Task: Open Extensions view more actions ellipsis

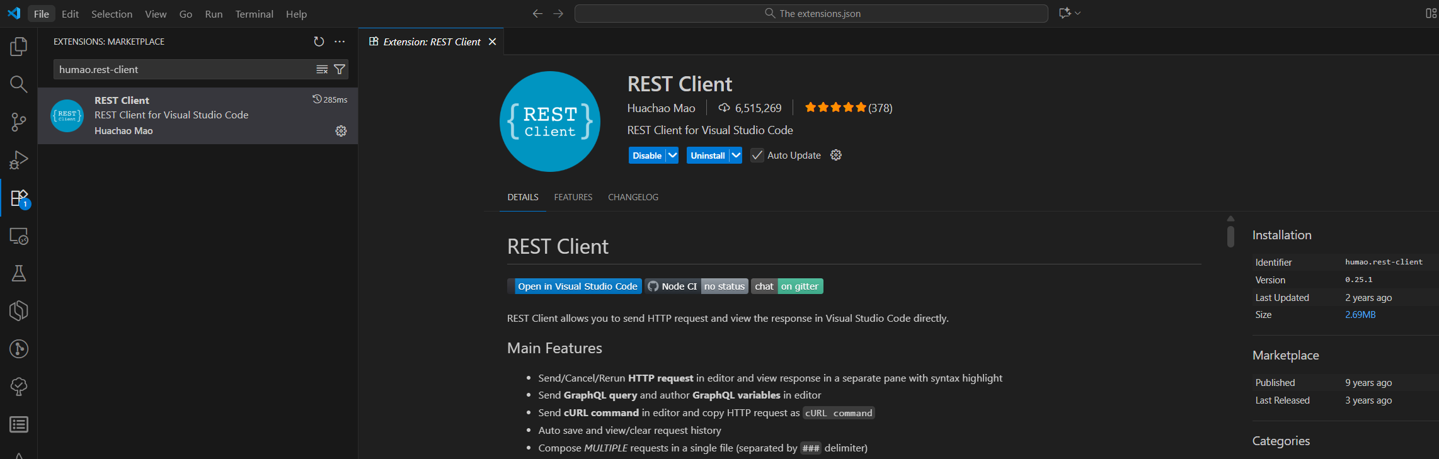Action: coord(340,42)
